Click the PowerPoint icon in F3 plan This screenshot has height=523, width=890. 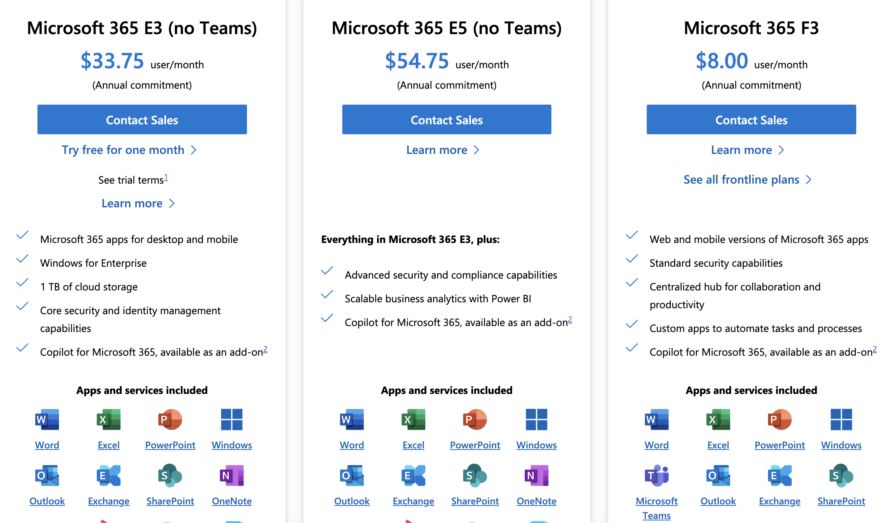[x=779, y=420]
